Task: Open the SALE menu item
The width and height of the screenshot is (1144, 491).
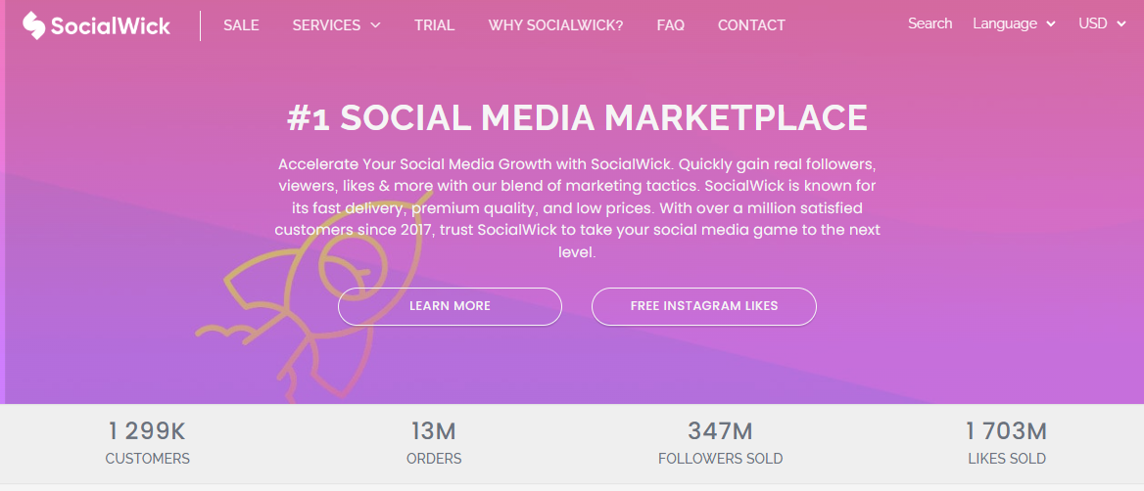Action: [241, 25]
